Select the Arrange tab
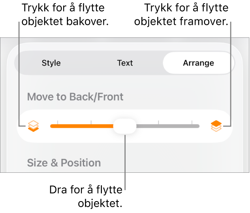 pos(198,63)
